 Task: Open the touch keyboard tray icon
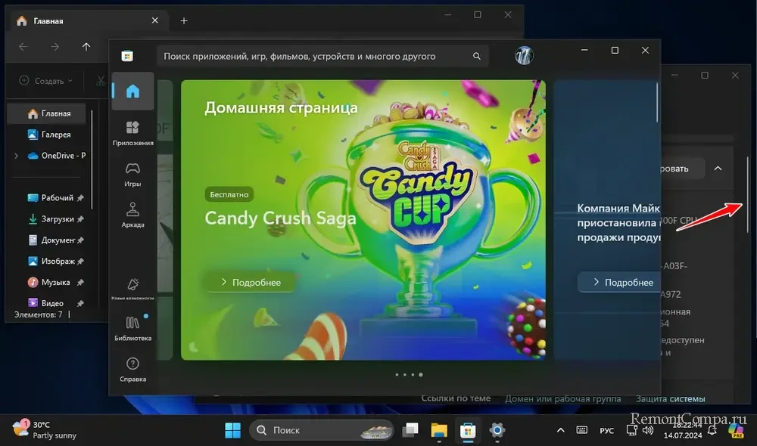click(581, 430)
